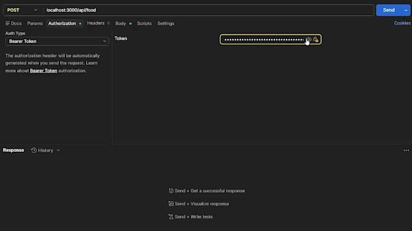Click the Token label text

(x=121, y=39)
